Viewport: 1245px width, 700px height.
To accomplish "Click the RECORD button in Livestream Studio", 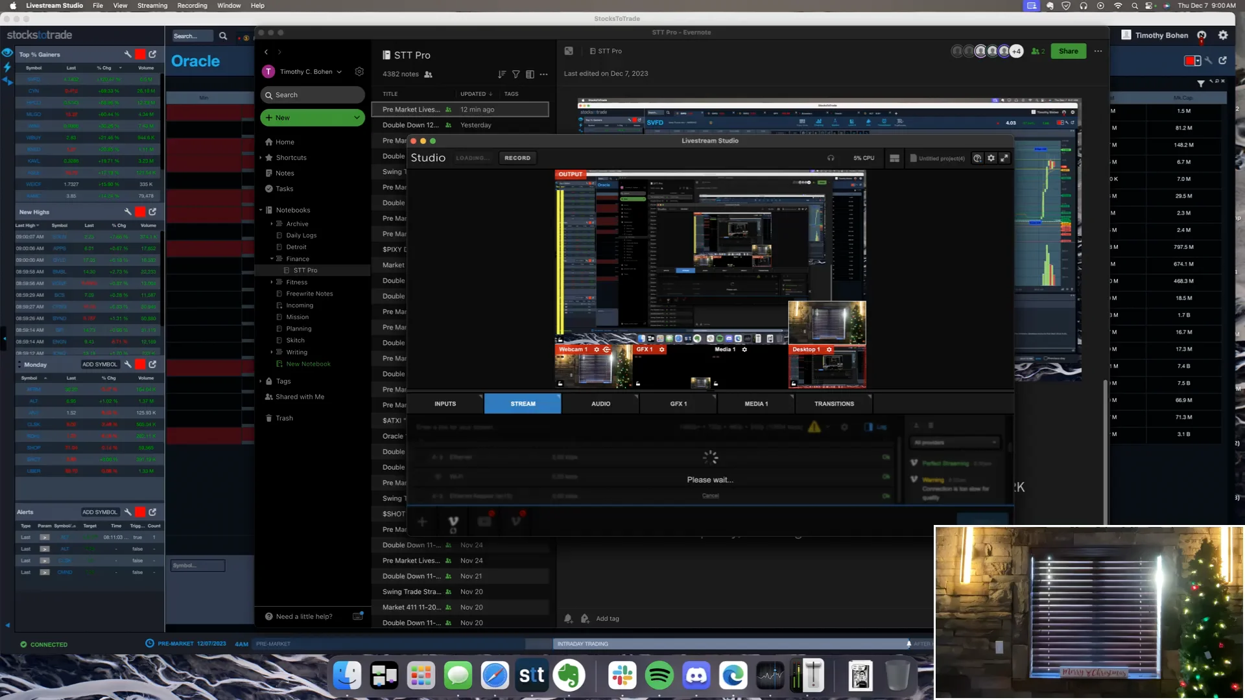I will point(517,157).
